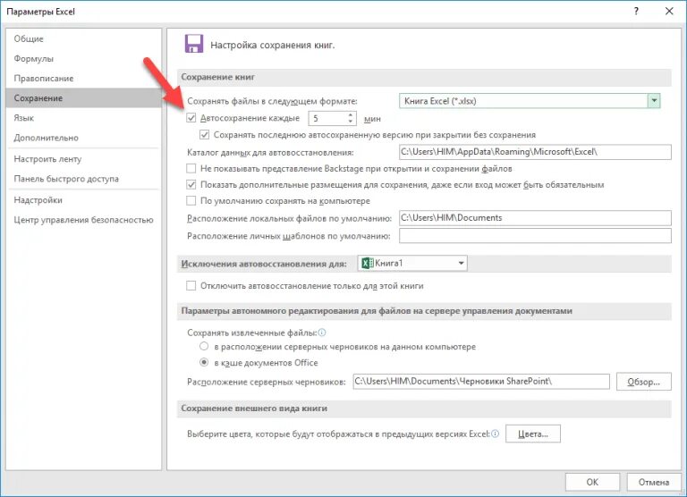Click the help question mark button
This screenshot has width=687, height=497.
636,12
